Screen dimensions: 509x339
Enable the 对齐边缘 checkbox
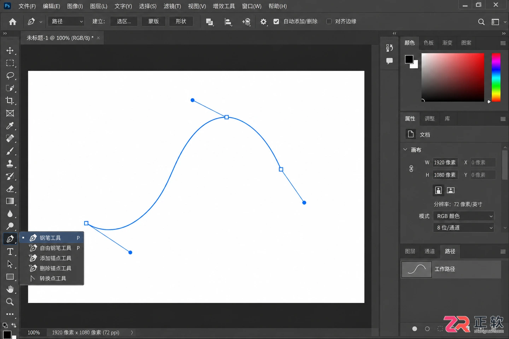coord(329,22)
